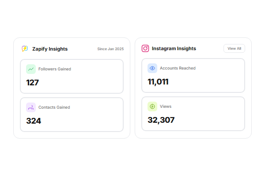Click the Instagram logo icon
This screenshot has width=265, height=176.
click(145, 48)
